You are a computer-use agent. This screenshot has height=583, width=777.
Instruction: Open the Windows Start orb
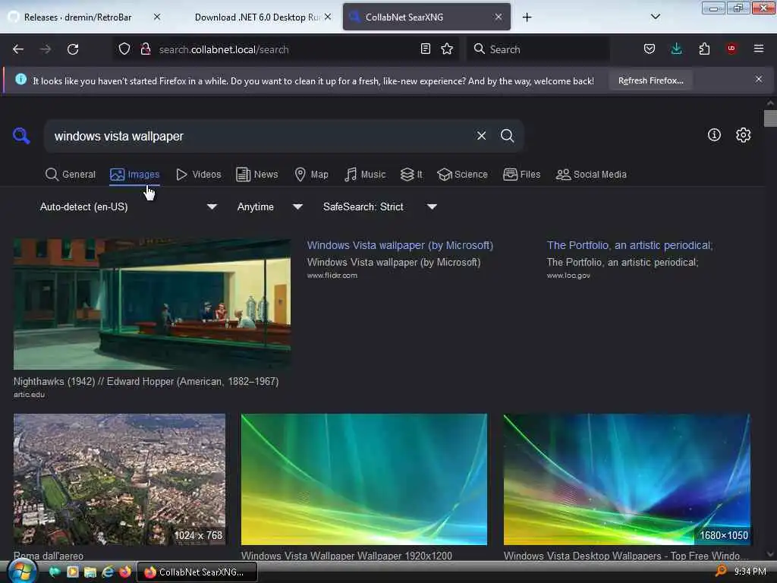point(21,572)
